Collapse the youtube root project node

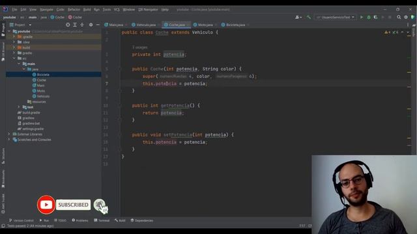pos(9,31)
